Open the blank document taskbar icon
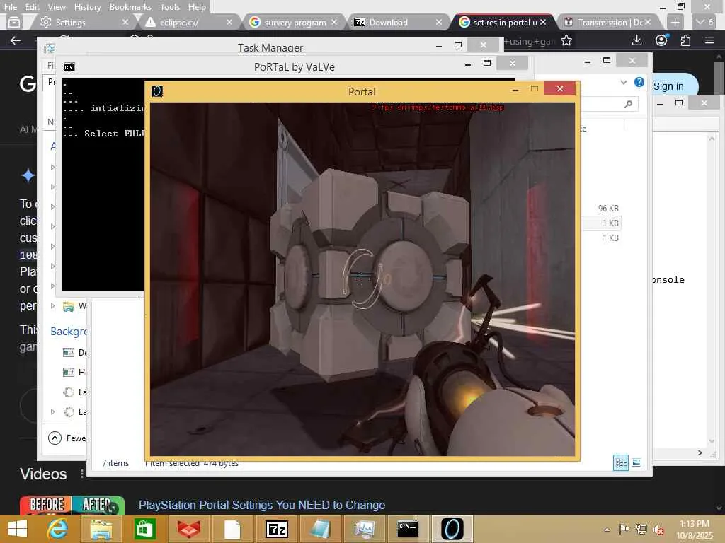 tap(232, 529)
